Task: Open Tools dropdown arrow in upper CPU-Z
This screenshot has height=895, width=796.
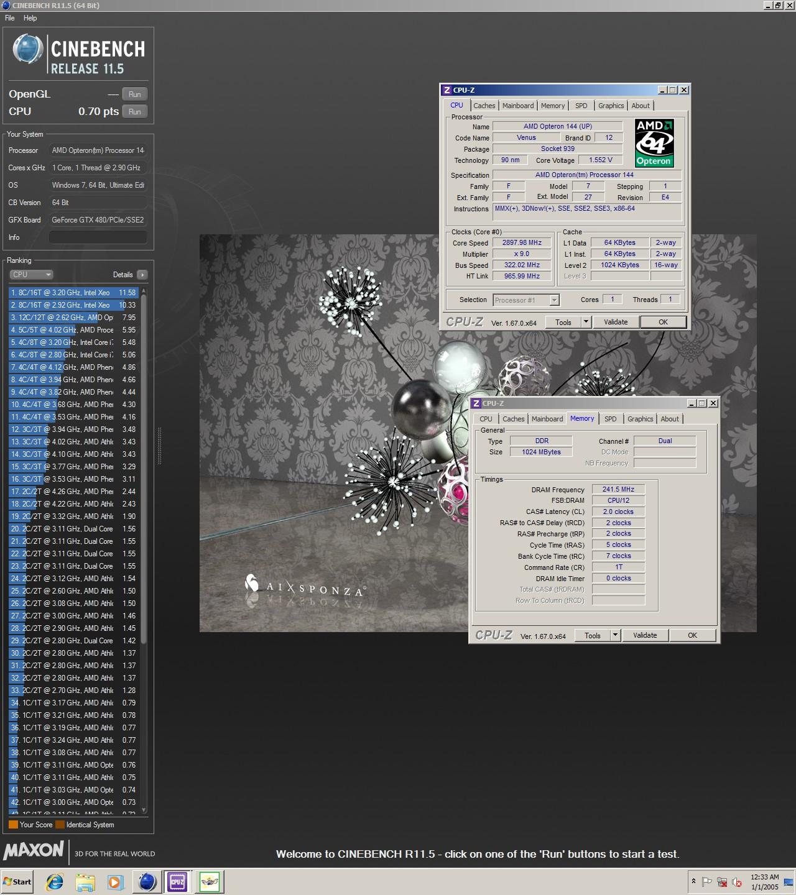Action: point(586,322)
